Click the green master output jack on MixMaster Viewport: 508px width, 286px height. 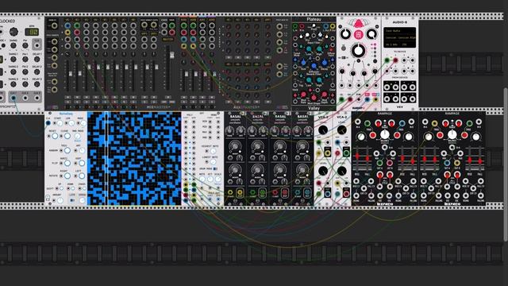[x=171, y=25]
